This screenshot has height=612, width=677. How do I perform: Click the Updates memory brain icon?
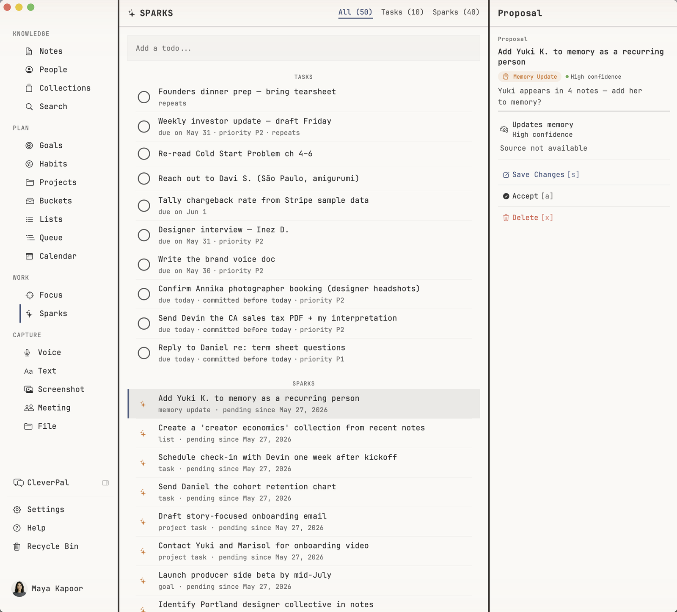click(504, 130)
